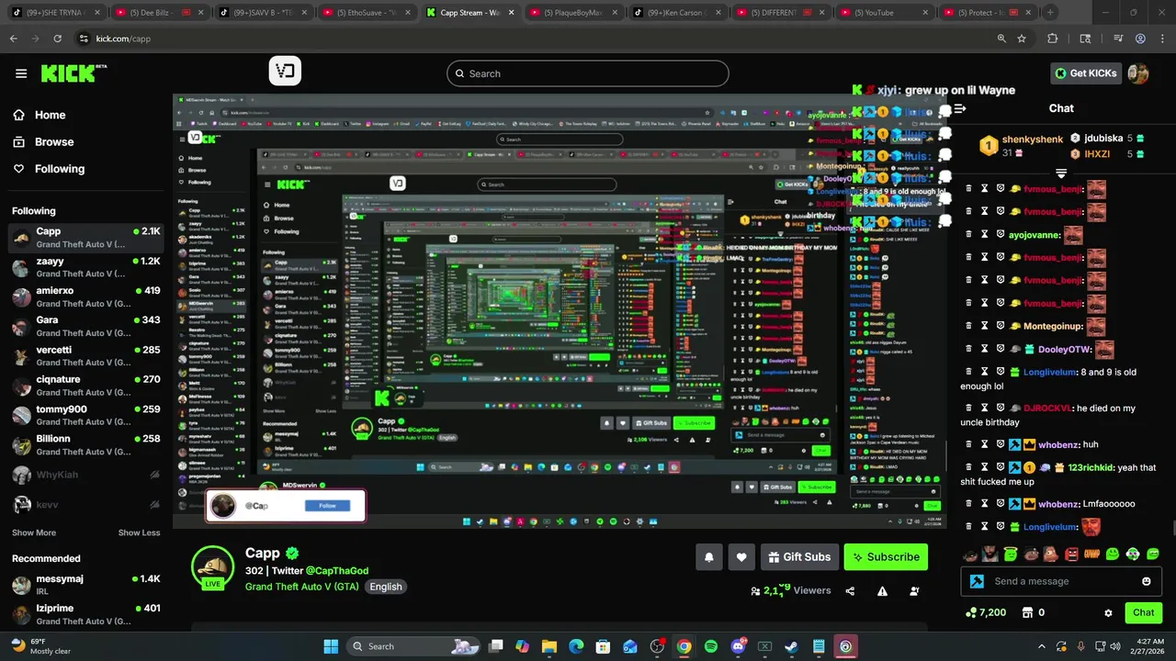Click the browser zoom magnifier in address bar
This screenshot has height=661, width=1176.
click(x=1001, y=39)
